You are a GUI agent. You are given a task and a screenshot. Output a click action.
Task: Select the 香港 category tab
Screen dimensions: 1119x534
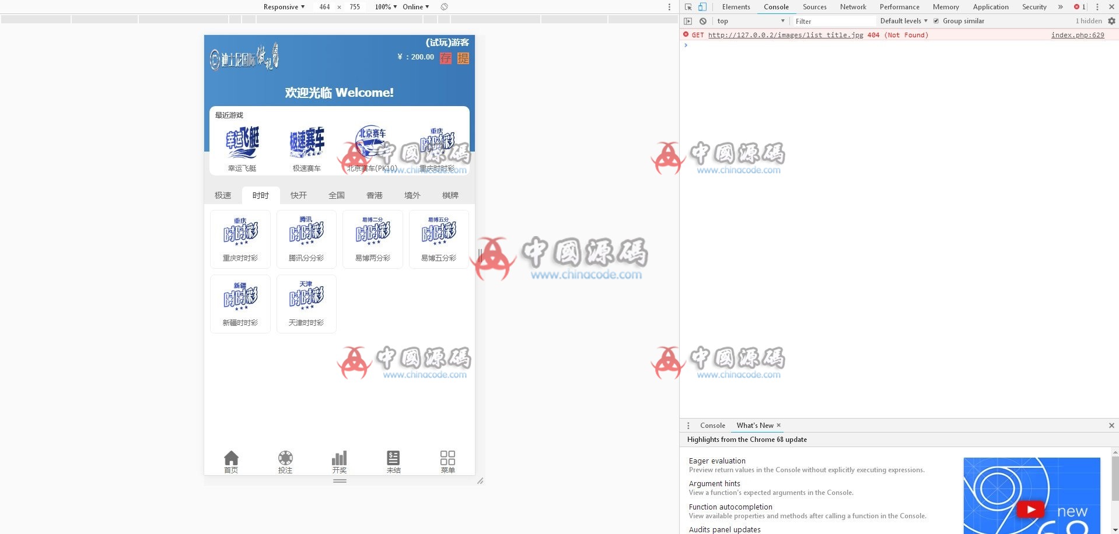(x=375, y=195)
